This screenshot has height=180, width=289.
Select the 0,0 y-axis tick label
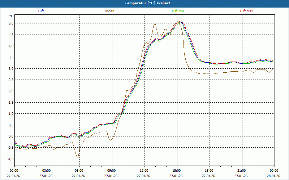pos(11,136)
